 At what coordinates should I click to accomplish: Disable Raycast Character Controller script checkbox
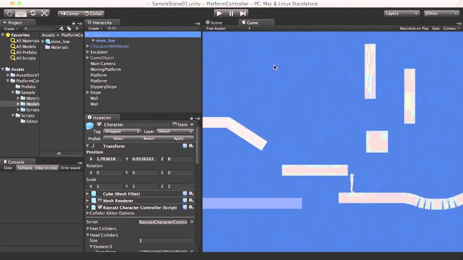tap(99, 207)
